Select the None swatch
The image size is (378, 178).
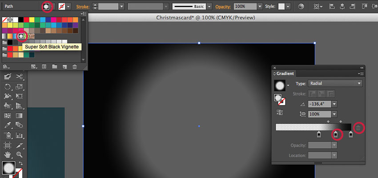coord(4,20)
